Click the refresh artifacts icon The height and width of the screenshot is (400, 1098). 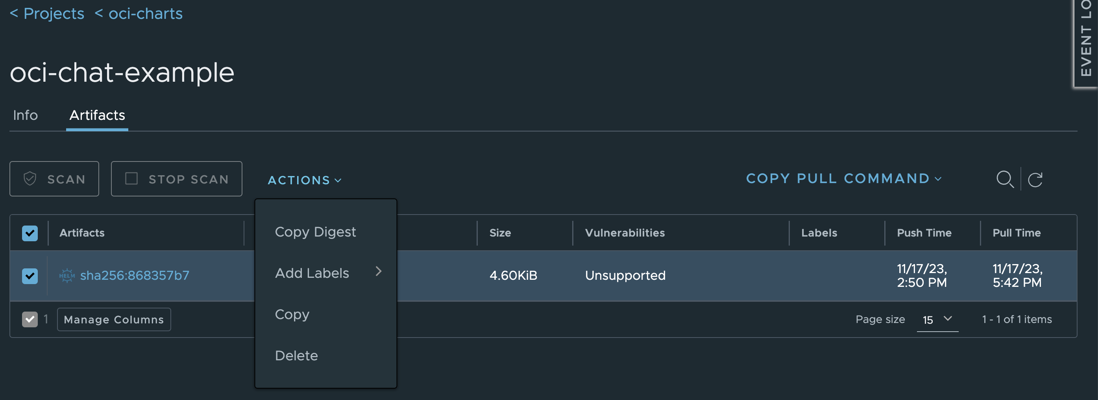tap(1035, 180)
